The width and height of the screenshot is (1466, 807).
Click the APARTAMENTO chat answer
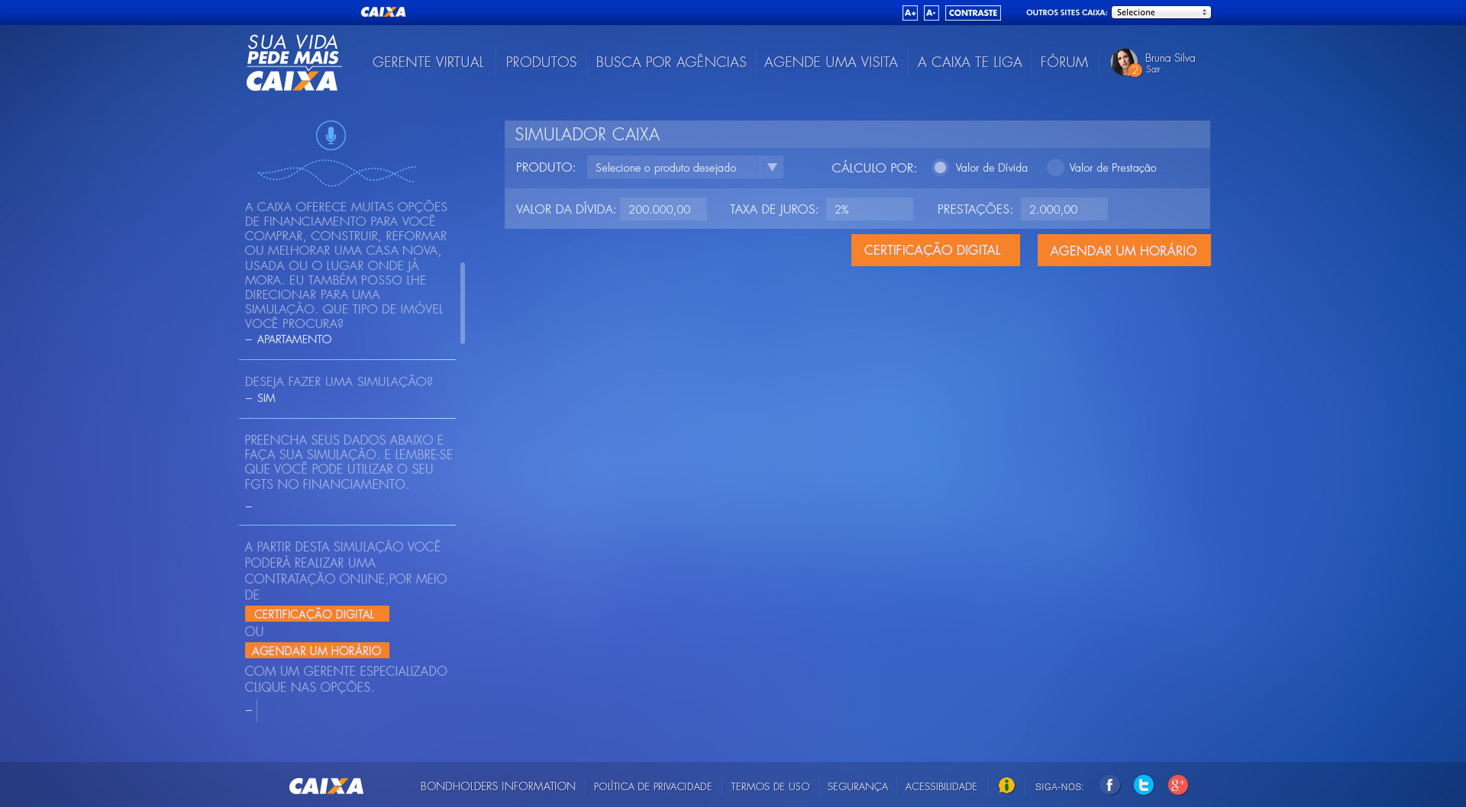[x=294, y=339]
